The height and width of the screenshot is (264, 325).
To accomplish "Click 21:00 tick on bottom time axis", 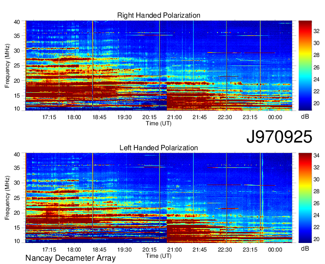I will coord(174,250).
